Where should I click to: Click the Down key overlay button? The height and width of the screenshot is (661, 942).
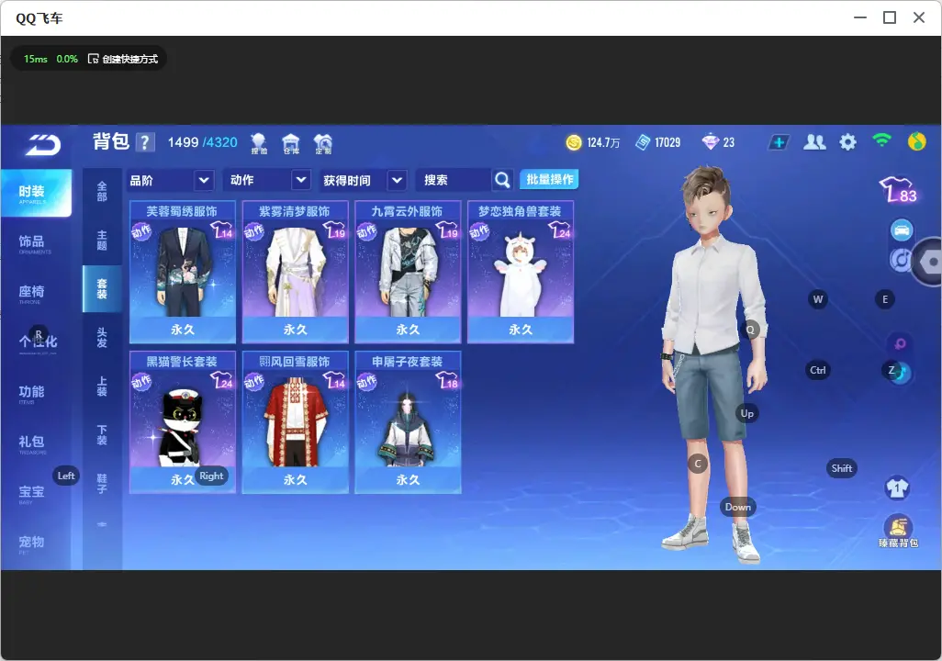point(738,507)
